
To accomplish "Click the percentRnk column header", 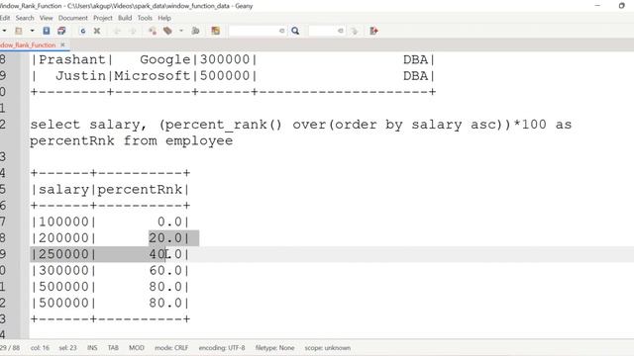I will [x=140, y=189].
